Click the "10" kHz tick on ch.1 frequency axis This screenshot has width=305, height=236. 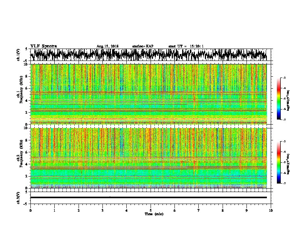26,64
